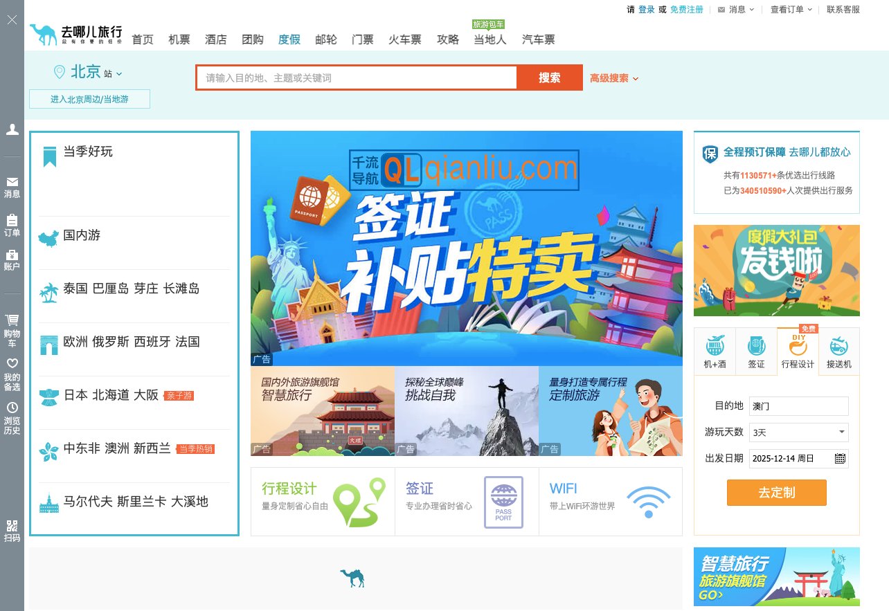Viewport: 889px width, 611px height.
Task: Open the 购物车 shopping cart icon
Action: coord(11,320)
